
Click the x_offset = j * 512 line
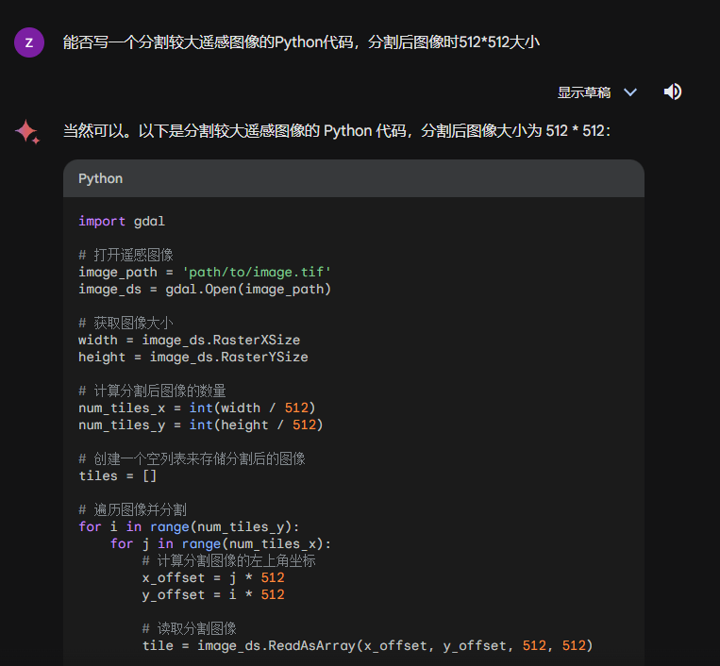213,577
